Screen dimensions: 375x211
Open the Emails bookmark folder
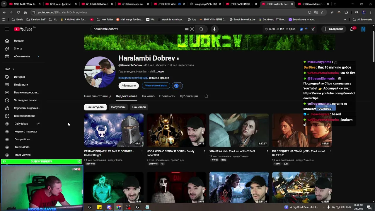(17, 20)
